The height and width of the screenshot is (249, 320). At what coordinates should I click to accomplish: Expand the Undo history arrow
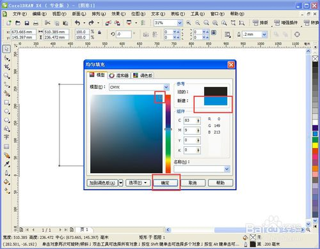[x=84, y=23]
